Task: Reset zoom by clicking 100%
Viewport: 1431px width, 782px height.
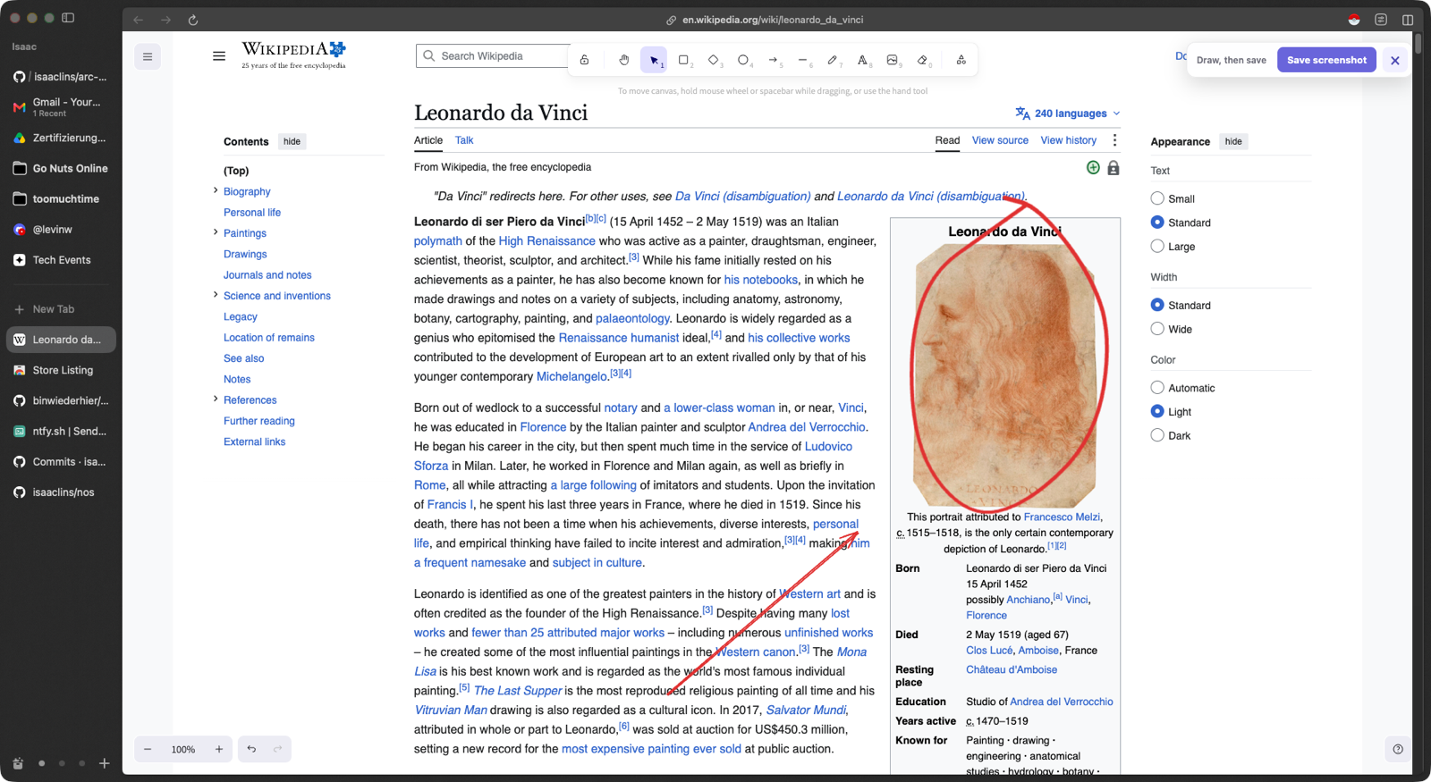Action: click(183, 749)
